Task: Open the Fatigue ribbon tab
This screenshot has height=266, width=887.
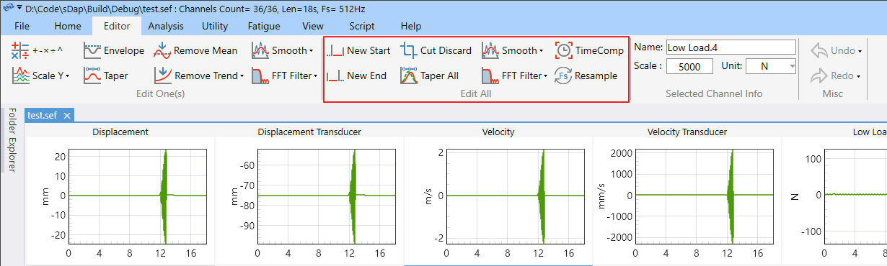Action: (x=263, y=26)
